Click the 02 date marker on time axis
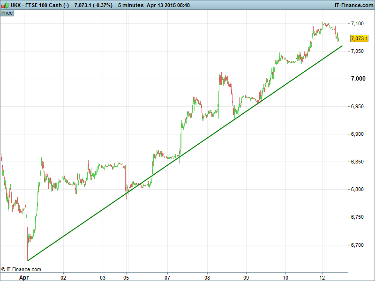The image size is (375, 281). pyautogui.click(x=63, y=277)
